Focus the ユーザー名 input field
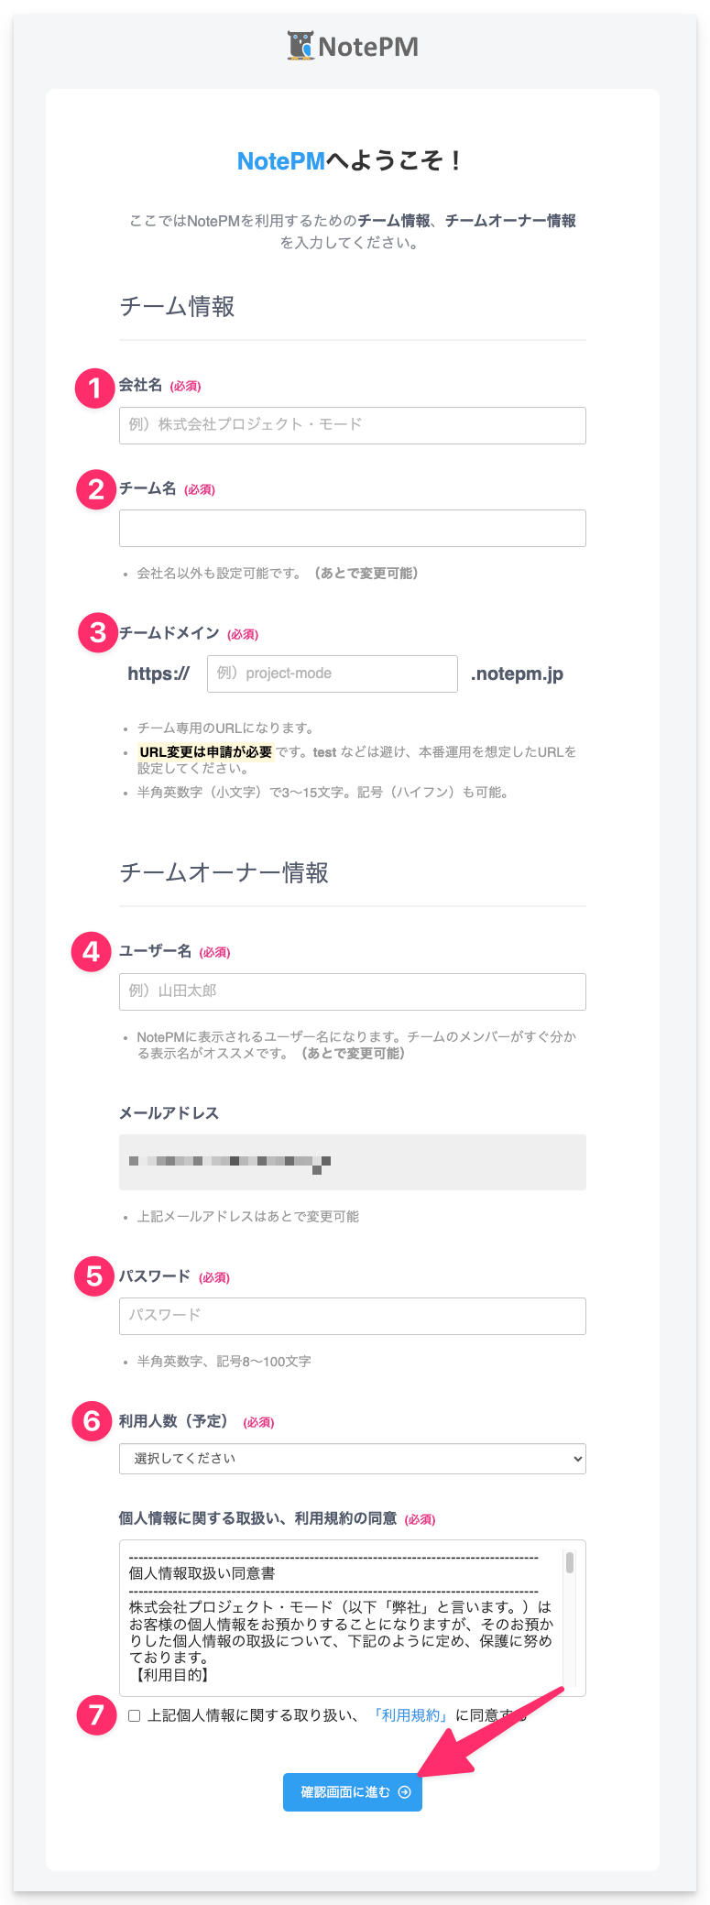This screenshot has height=1905, width=710. pos(352,991)
